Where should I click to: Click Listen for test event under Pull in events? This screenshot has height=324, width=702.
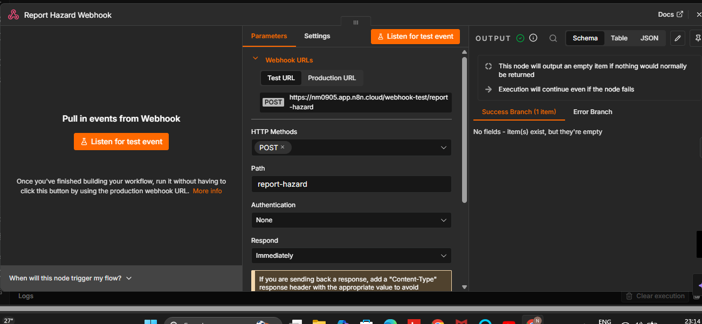pos(121,142)
